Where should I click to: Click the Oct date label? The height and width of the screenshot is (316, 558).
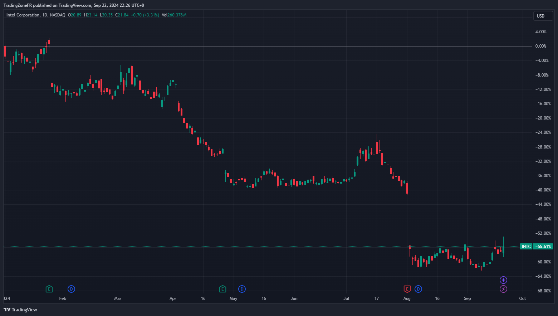pyautogui.click(x=523, y=298)
